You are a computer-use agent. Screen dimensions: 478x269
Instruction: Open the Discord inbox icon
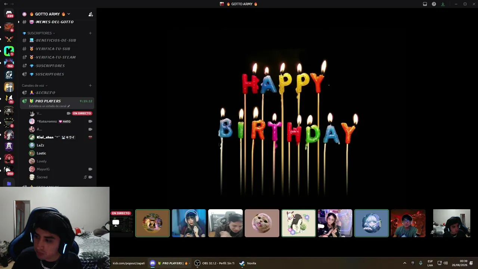coord(425,4)
